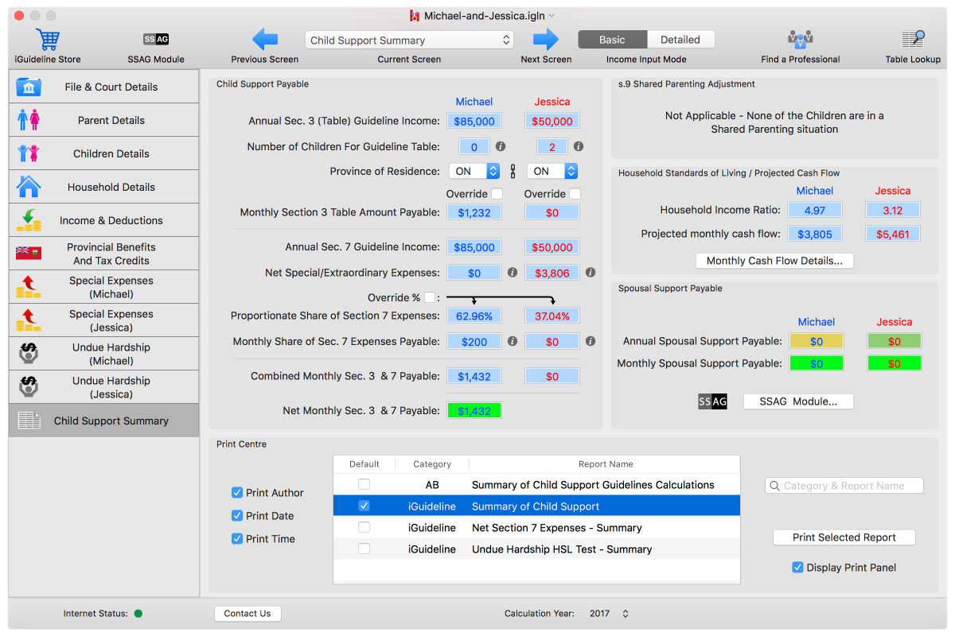This screenshot has height=636, width=955.
Task: Click the Print Selected Report button
Action: coord(844,537)
